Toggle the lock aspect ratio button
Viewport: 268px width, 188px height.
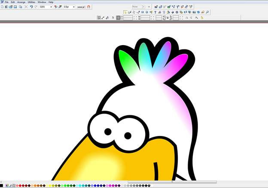167,18
